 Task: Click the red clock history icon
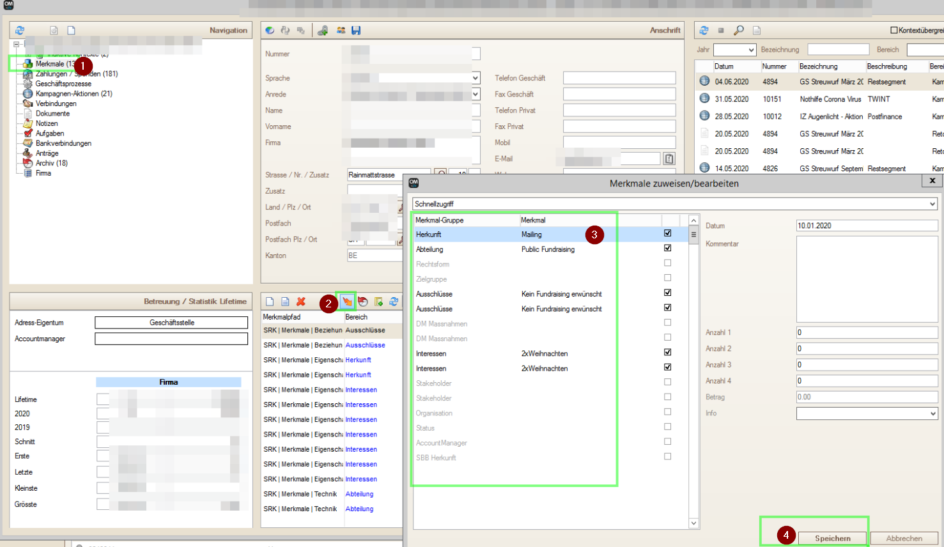tap(363, 302)
